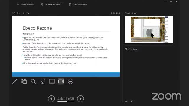The height and width of the screenshot is (106, 189).
Task: Click the 8:30 PM clock text
Action: coord(115,14)
